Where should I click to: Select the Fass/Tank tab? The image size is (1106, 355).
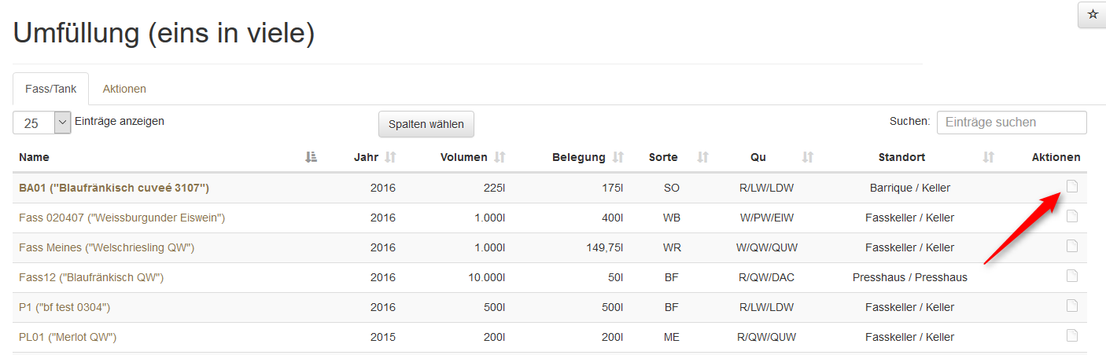(x=51, y=89)
